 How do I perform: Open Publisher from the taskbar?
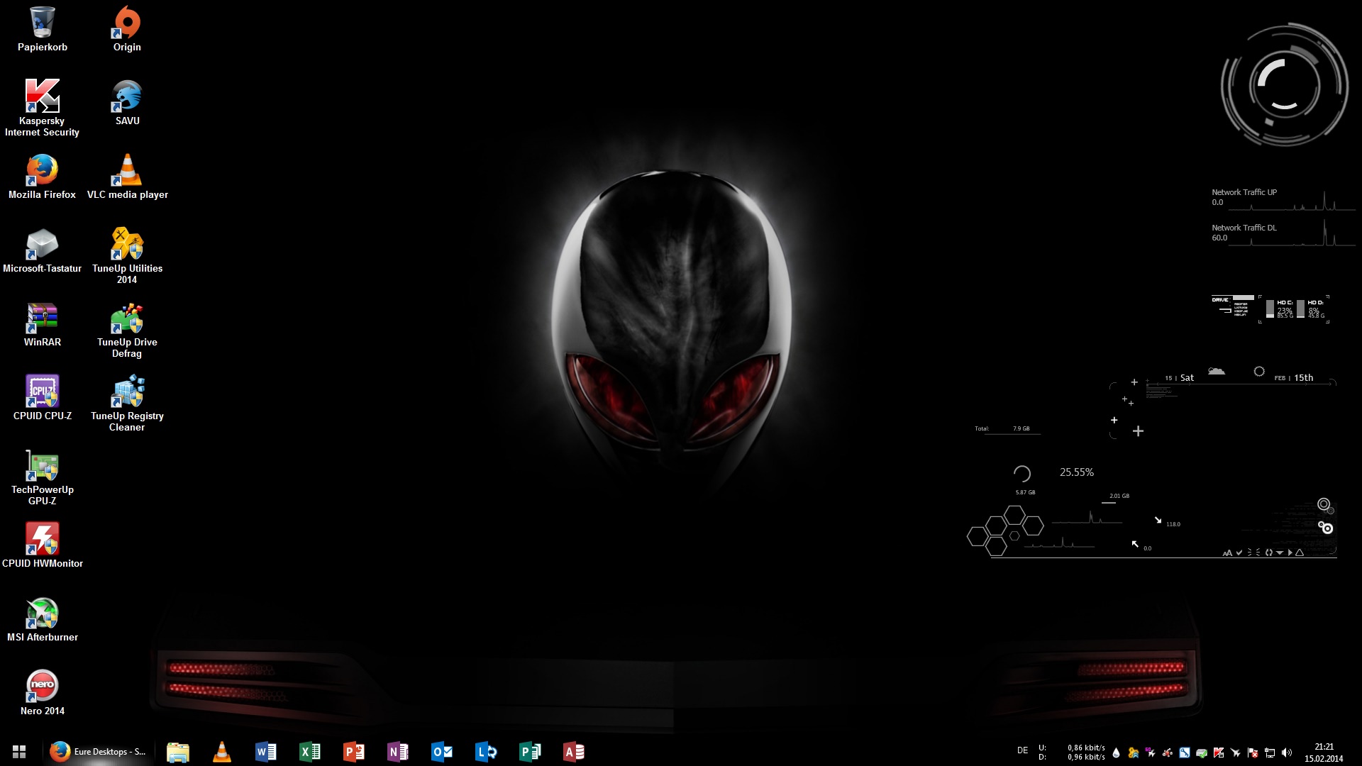[530, 752]
